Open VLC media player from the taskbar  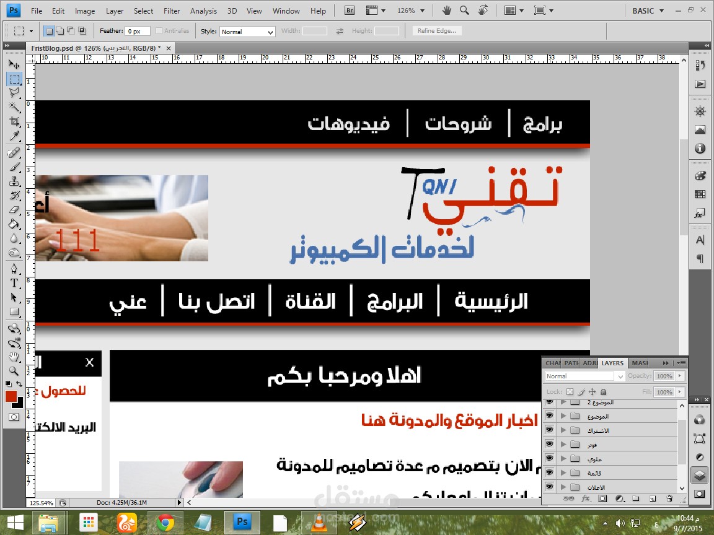319,523
